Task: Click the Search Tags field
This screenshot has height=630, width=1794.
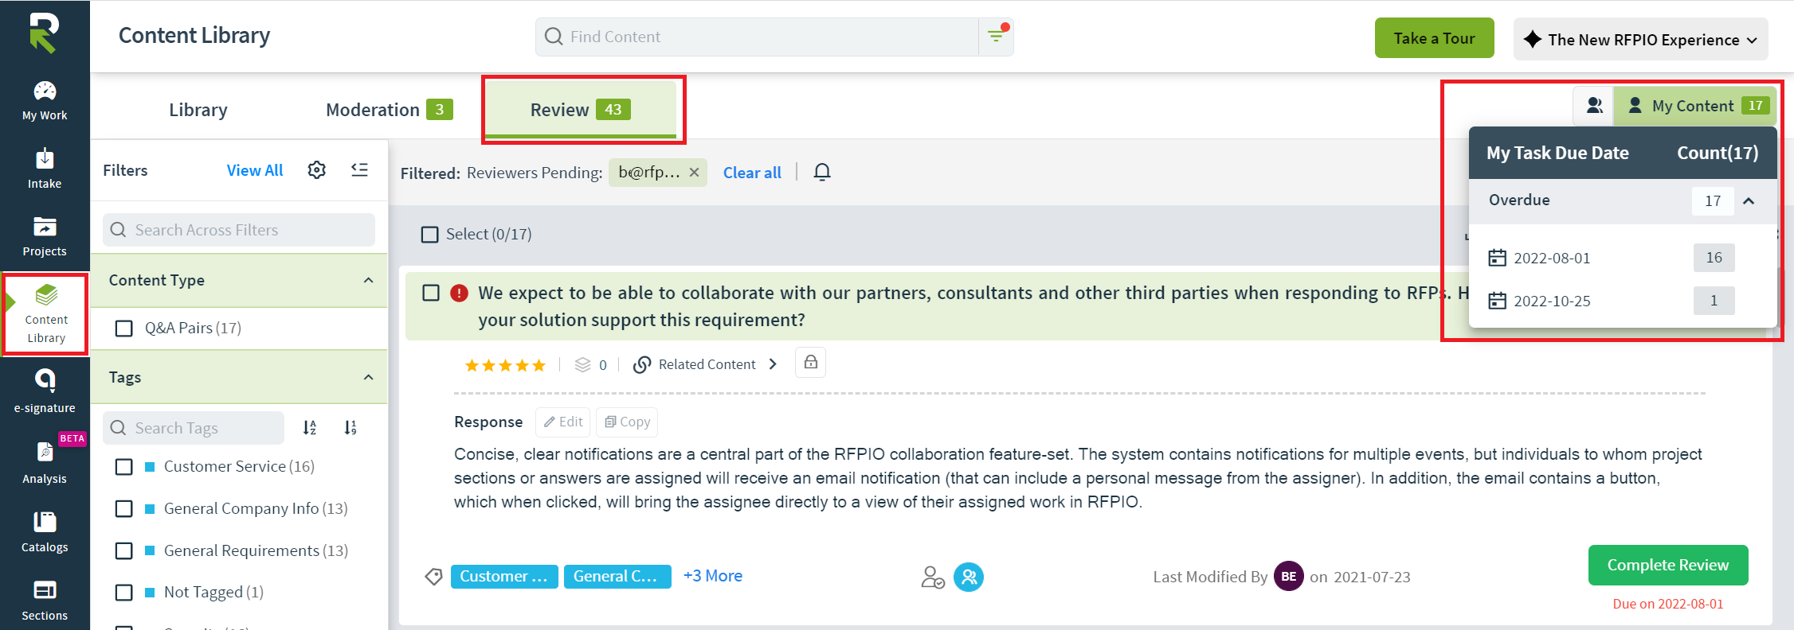Action: (194, 428)
